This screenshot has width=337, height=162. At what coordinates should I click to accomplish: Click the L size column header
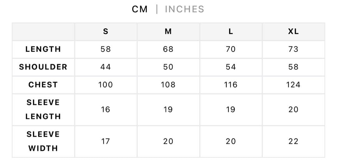pos(231,32)
